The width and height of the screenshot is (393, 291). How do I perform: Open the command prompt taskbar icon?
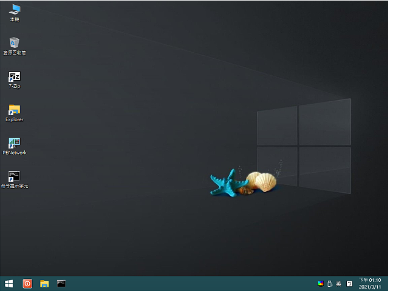click(61, 284)
